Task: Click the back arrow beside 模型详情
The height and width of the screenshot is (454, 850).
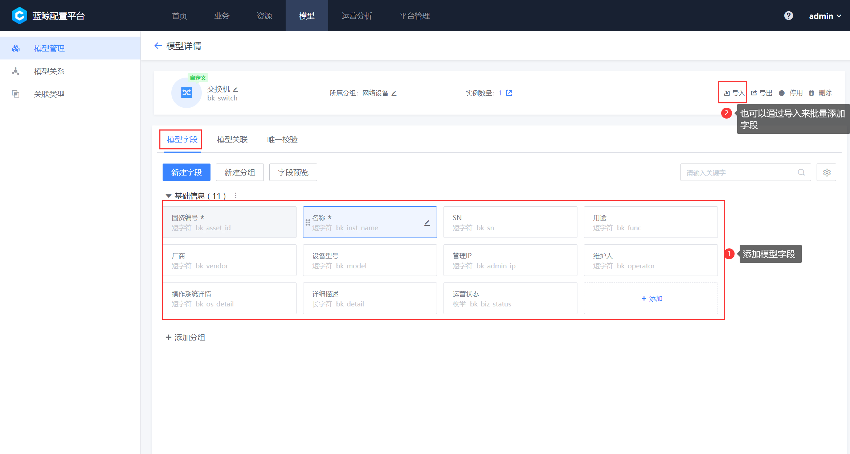Action: point(158,46)
